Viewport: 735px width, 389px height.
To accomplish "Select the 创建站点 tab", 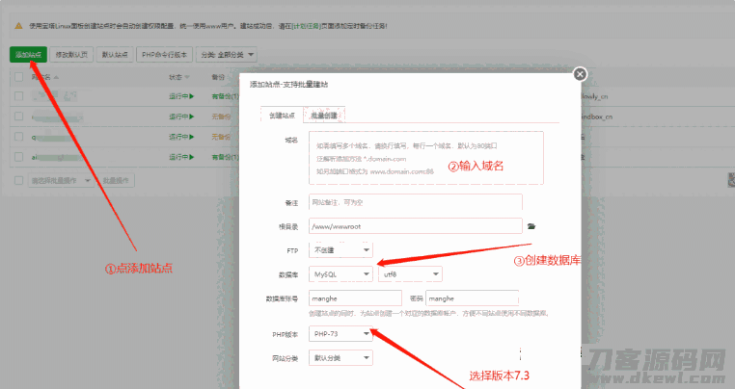I will pos(281,115).
